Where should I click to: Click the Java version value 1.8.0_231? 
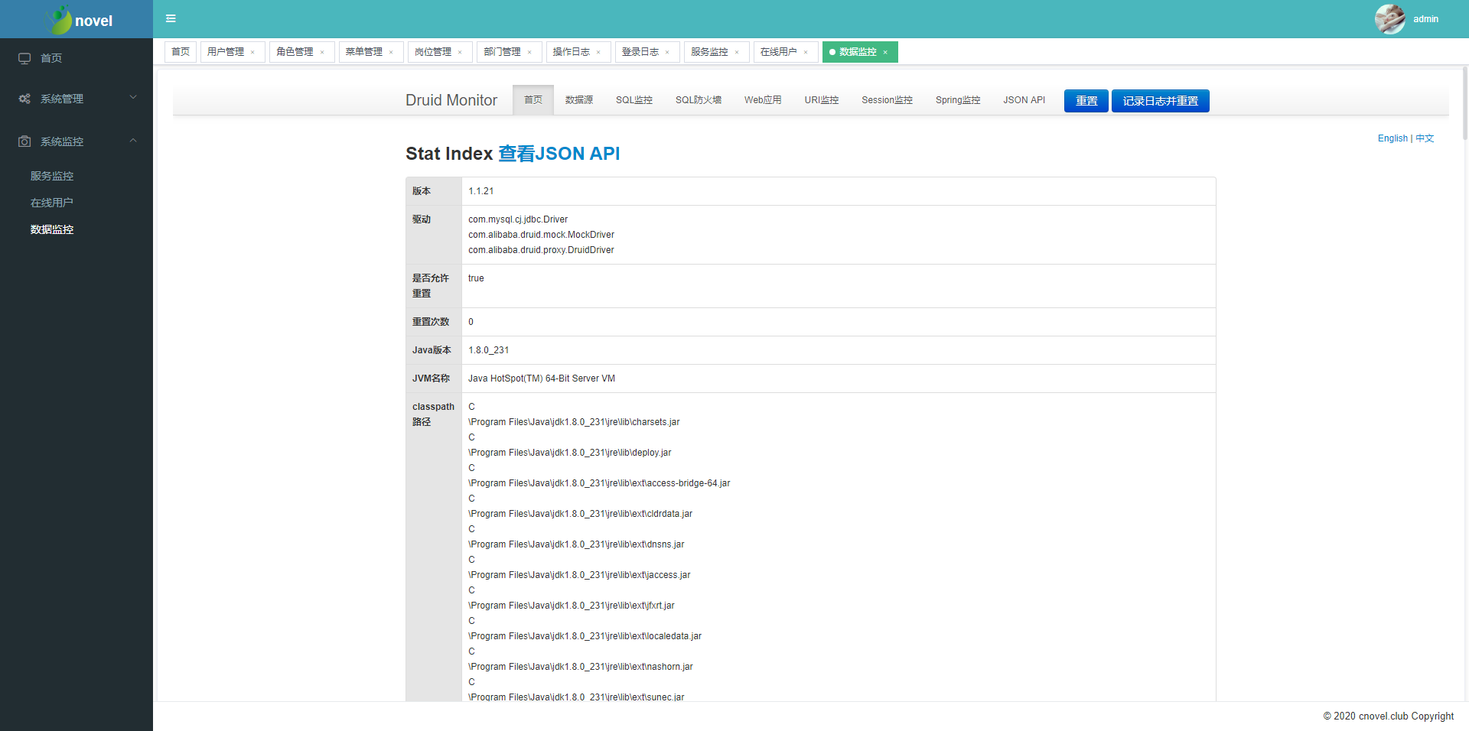point(489,350)
